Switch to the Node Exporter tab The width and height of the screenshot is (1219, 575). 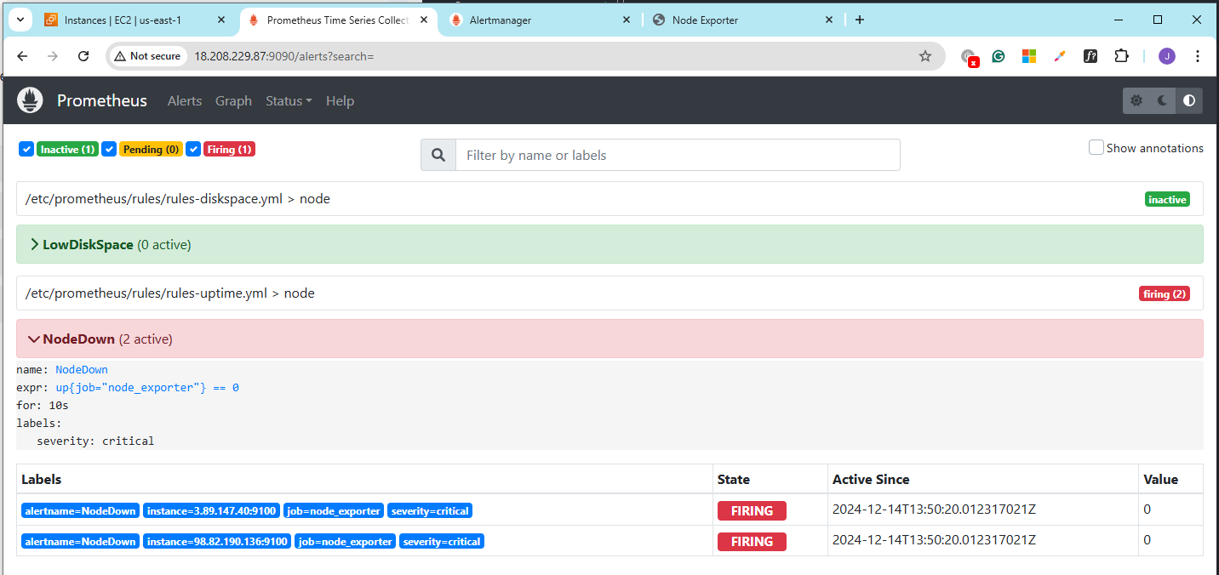744,20
